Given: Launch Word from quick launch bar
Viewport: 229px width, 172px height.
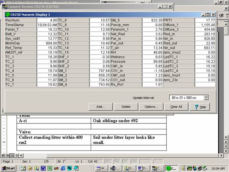Looking at the screenshot, I should [x=43, y=168].
